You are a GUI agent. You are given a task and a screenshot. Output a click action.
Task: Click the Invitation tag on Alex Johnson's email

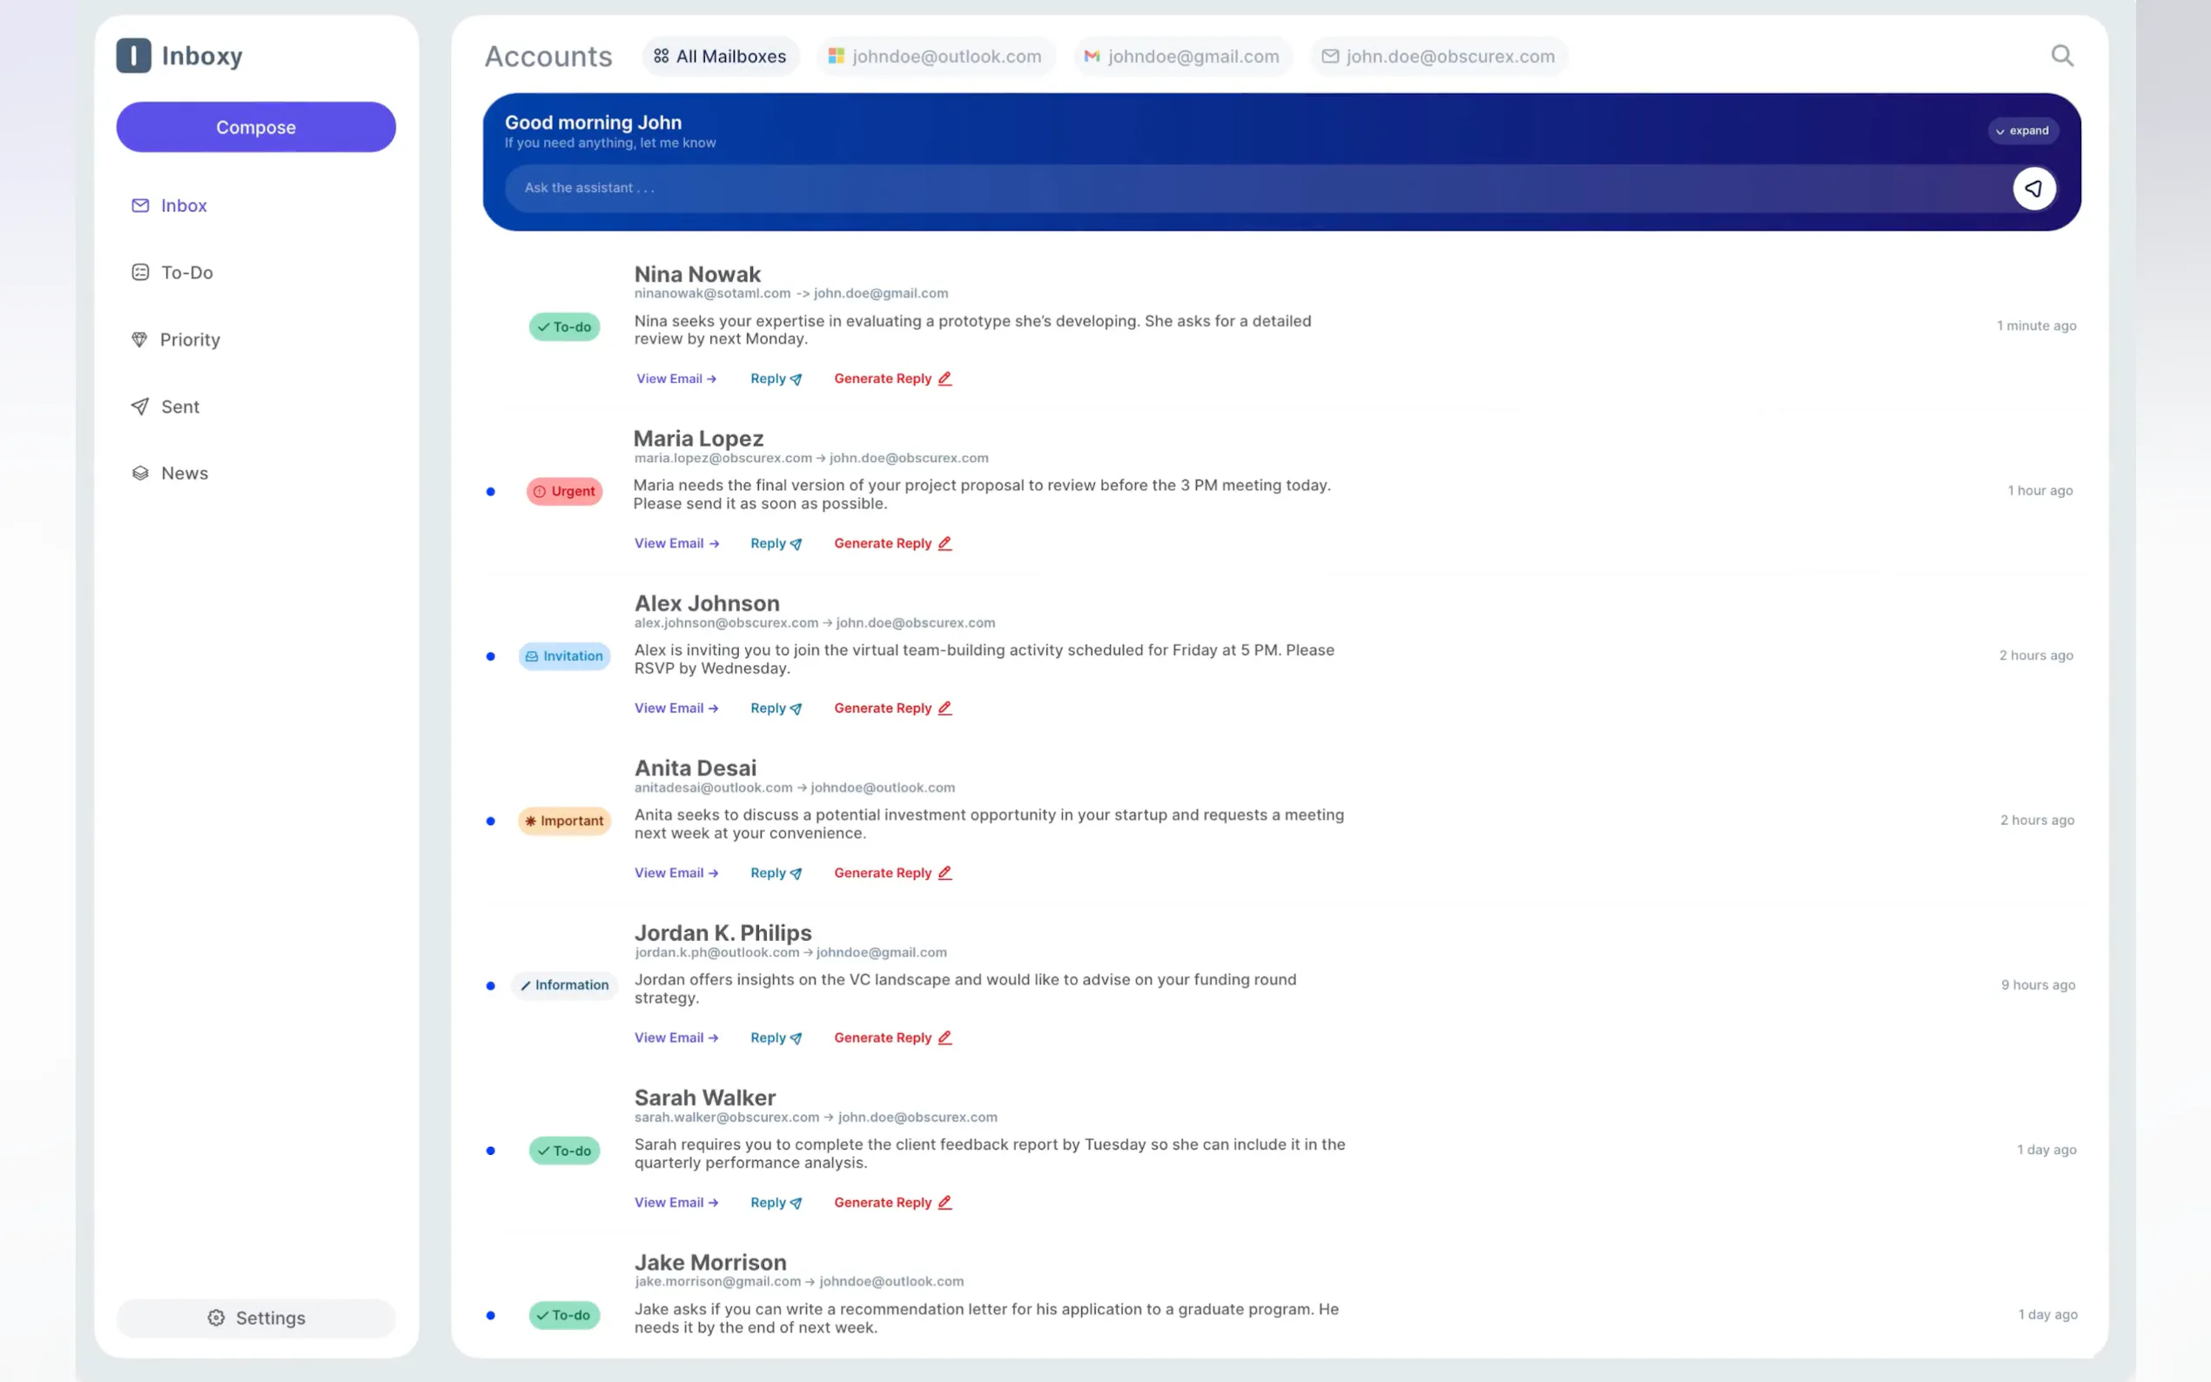point(564,656)
